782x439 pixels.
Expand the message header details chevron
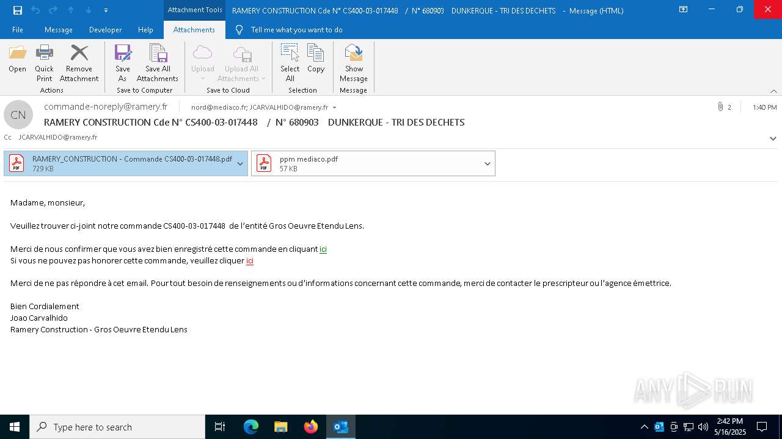tap(773, 138)
